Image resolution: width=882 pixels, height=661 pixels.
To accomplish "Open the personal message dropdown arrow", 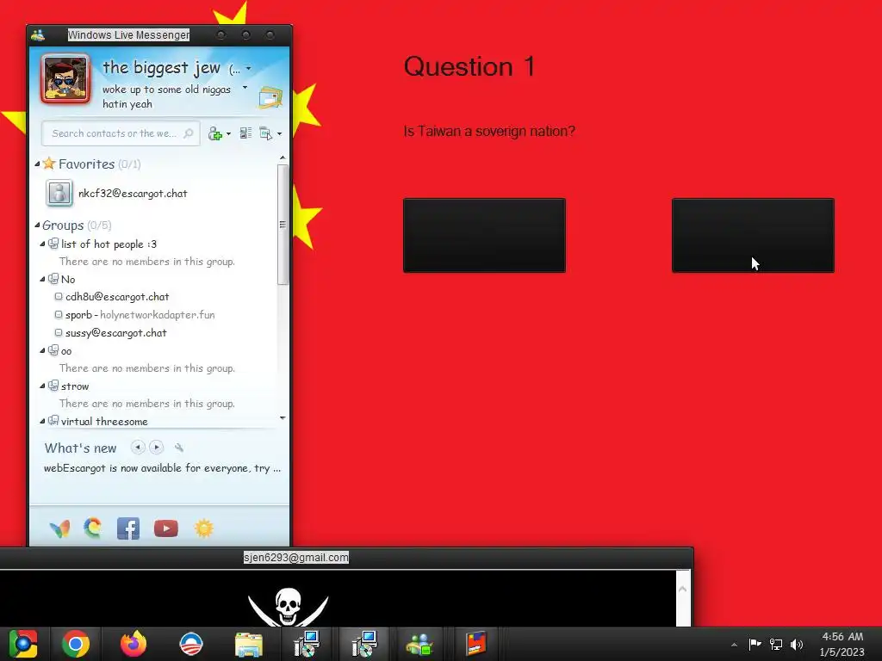I will tap(245, 88).
